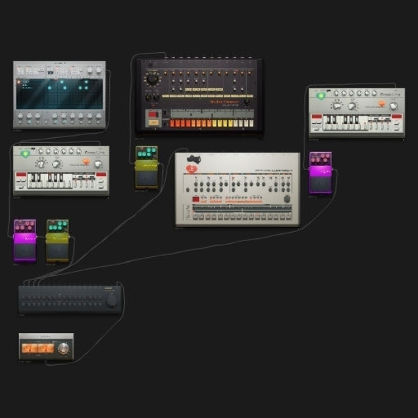Click the orange VU meter on the master output device
Image resolution: width=418 pixels, height=418 pixels.
[38, 348]
